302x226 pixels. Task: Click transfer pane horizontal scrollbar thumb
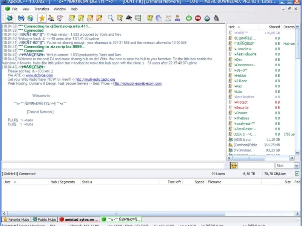pyautogui.click(x=116, y=213)
